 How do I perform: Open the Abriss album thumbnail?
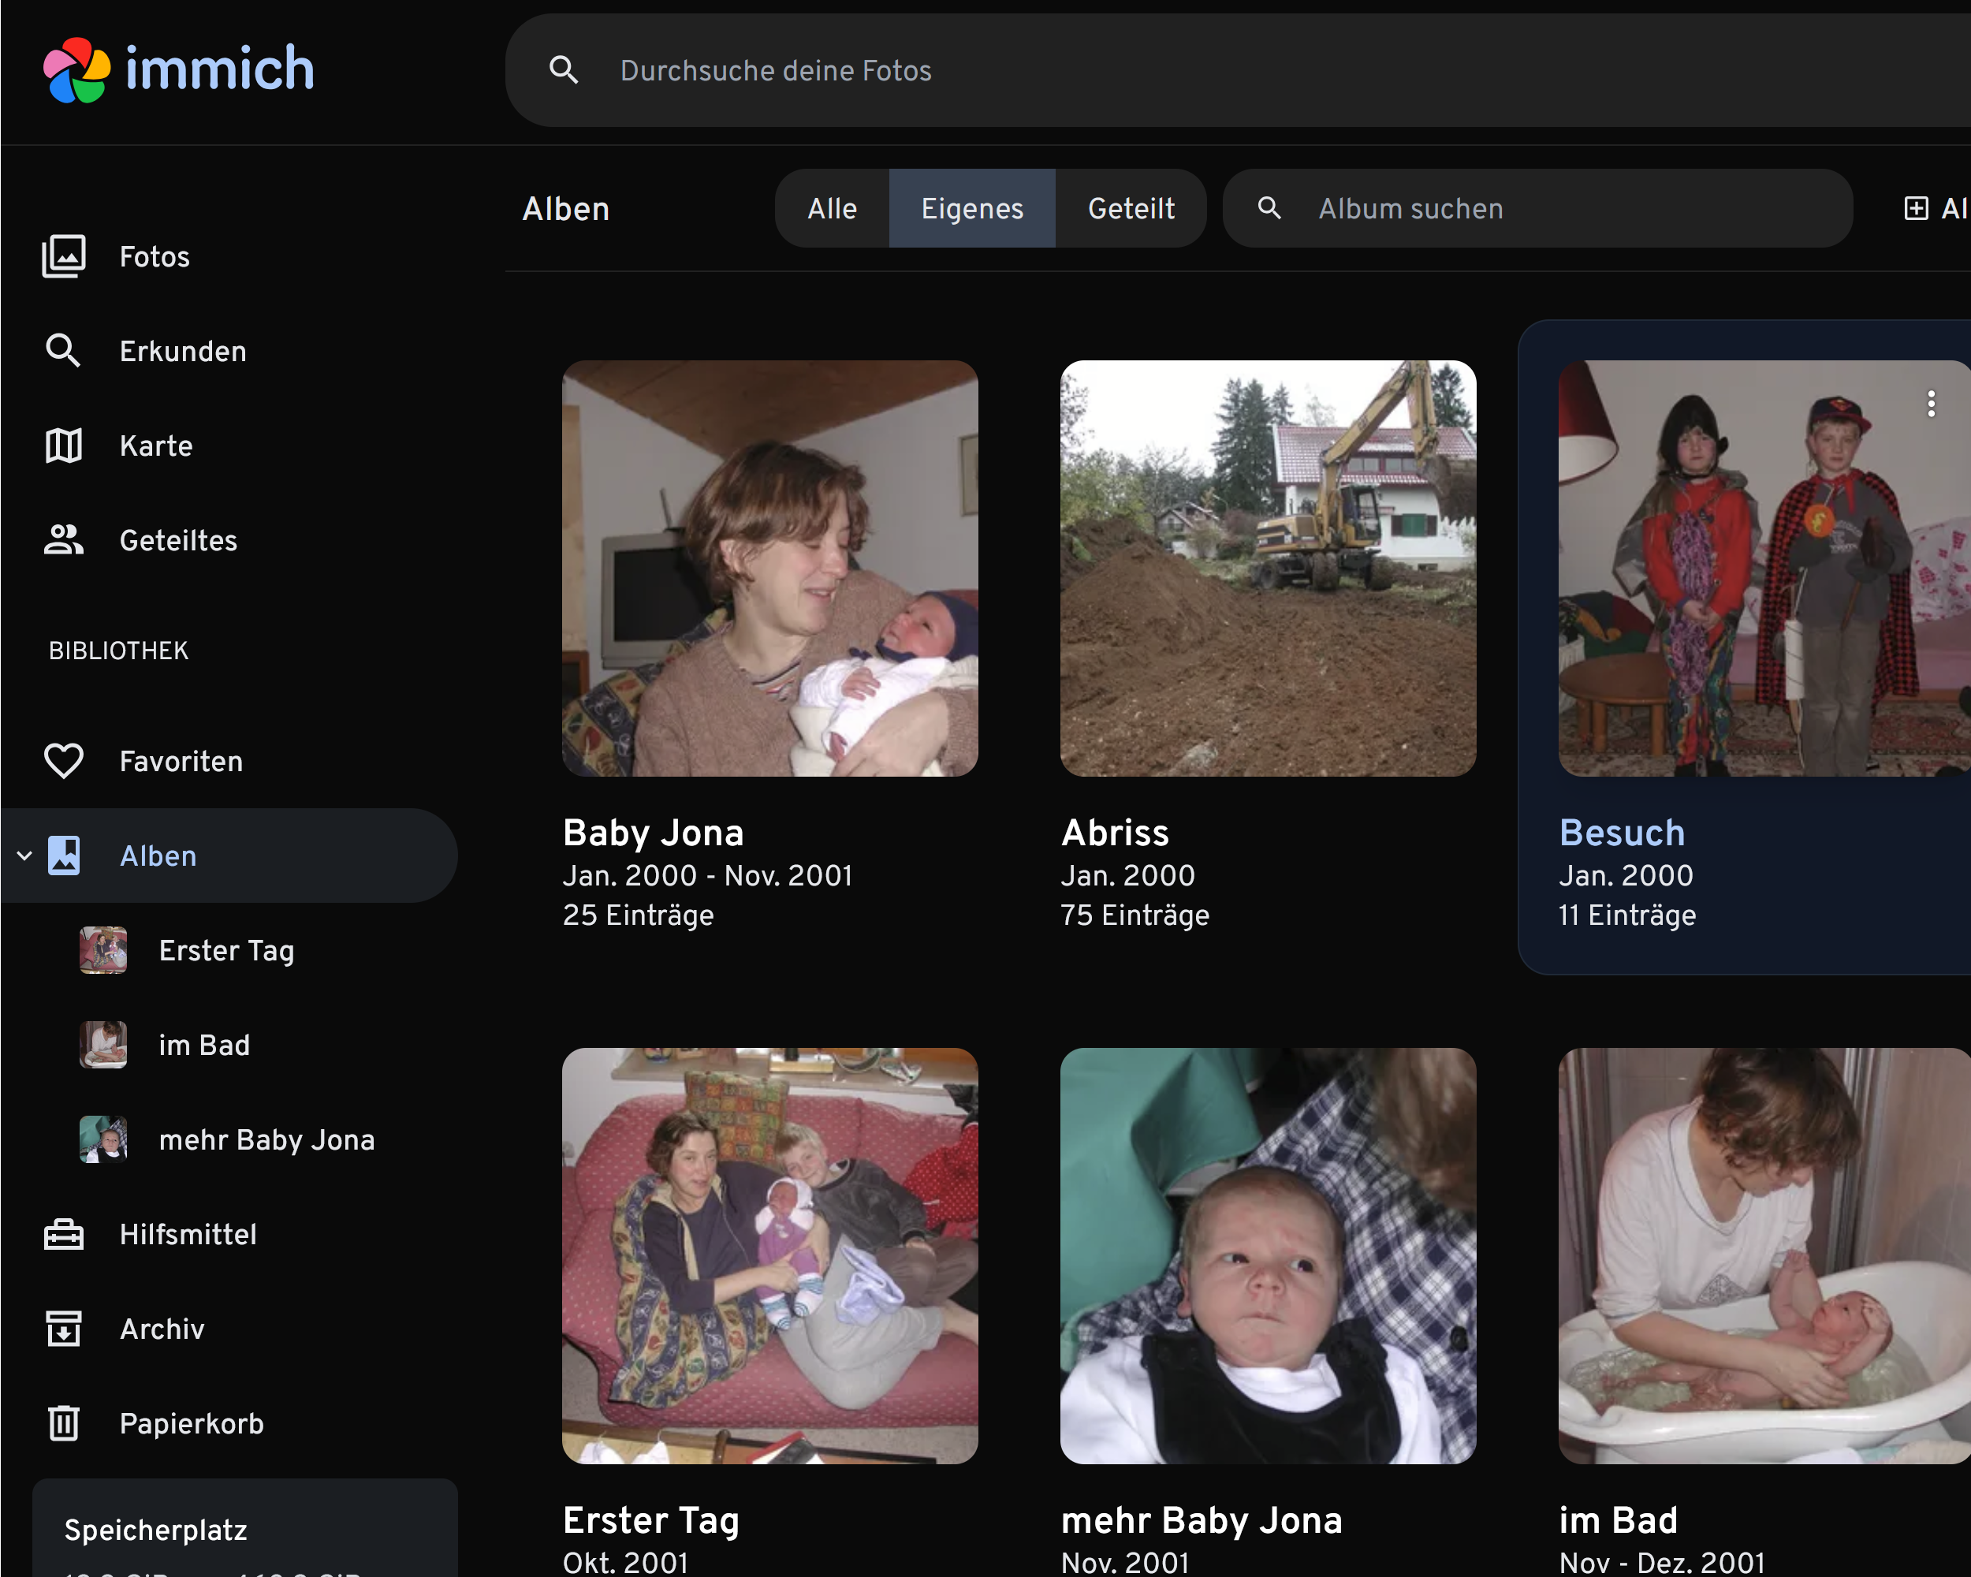coord(1268,569)
